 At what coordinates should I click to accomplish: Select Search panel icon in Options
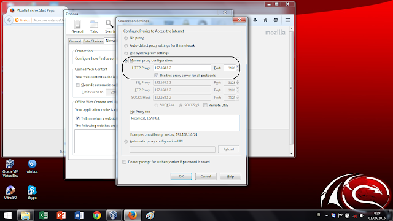109,26
